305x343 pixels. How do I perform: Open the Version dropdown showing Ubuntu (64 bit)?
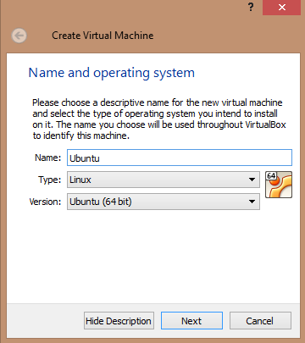pyautogui.click(x=164, y=202)
